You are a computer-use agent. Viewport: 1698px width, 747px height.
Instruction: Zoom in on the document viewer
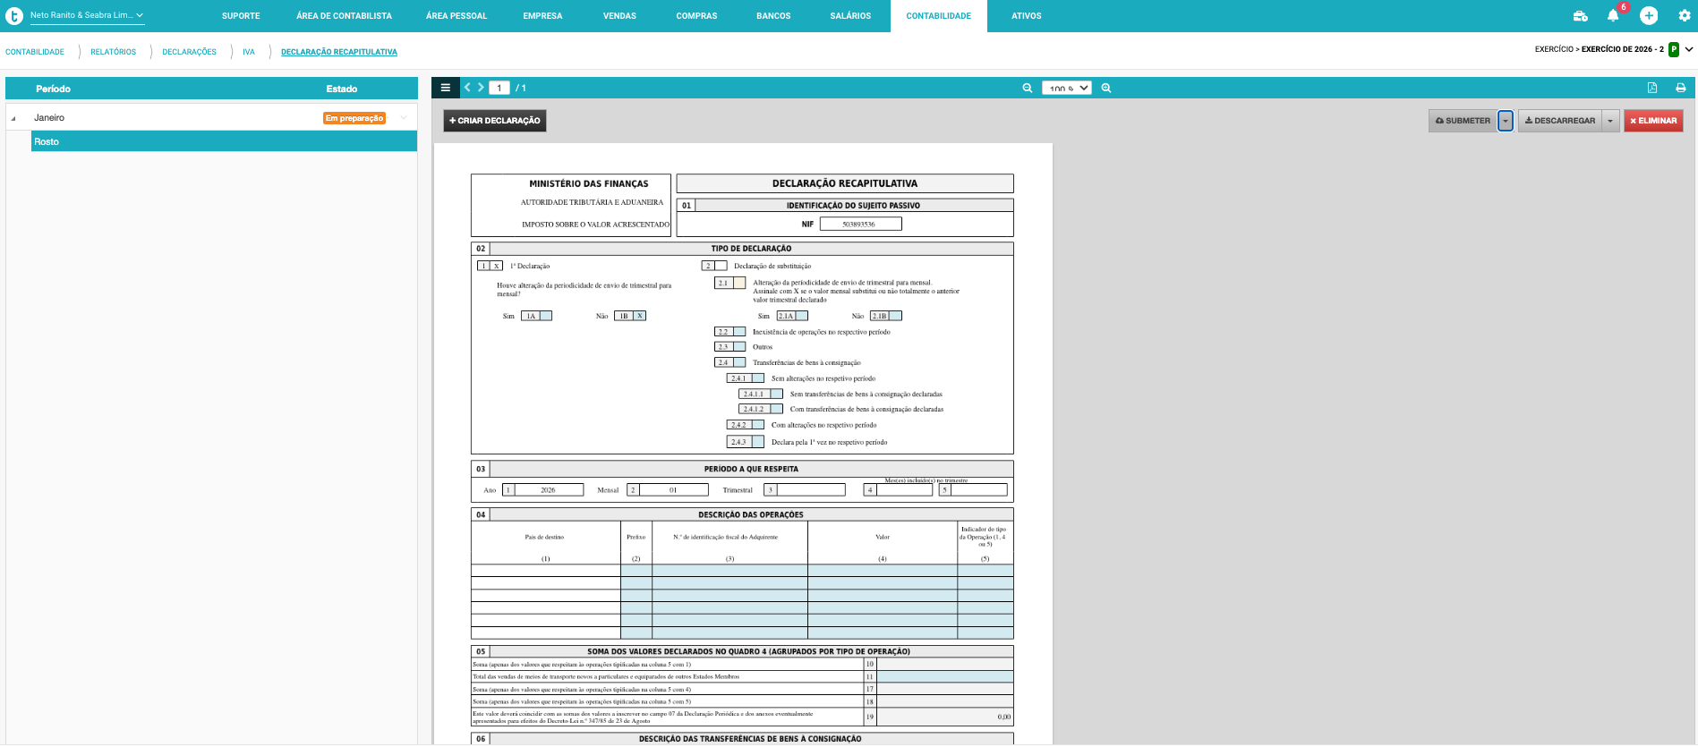point(1106,88)
